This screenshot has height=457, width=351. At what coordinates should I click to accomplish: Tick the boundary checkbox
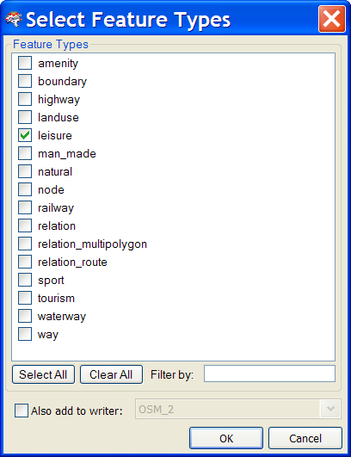(x=25, y=81)
